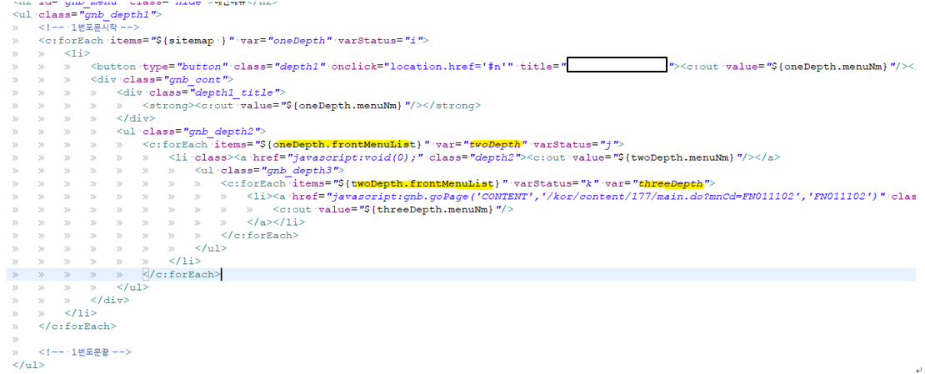Click the highlighted threeDepth var value
This screenshot has height=374, width=925.
click(672, 183)
